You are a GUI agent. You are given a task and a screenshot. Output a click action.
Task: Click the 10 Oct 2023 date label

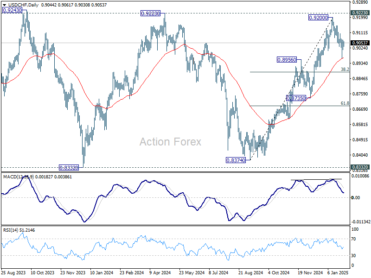click(42, 272)
